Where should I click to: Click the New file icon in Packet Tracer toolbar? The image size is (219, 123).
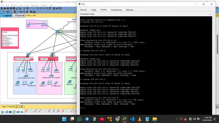pyautogui.click(x=2, y=8)
